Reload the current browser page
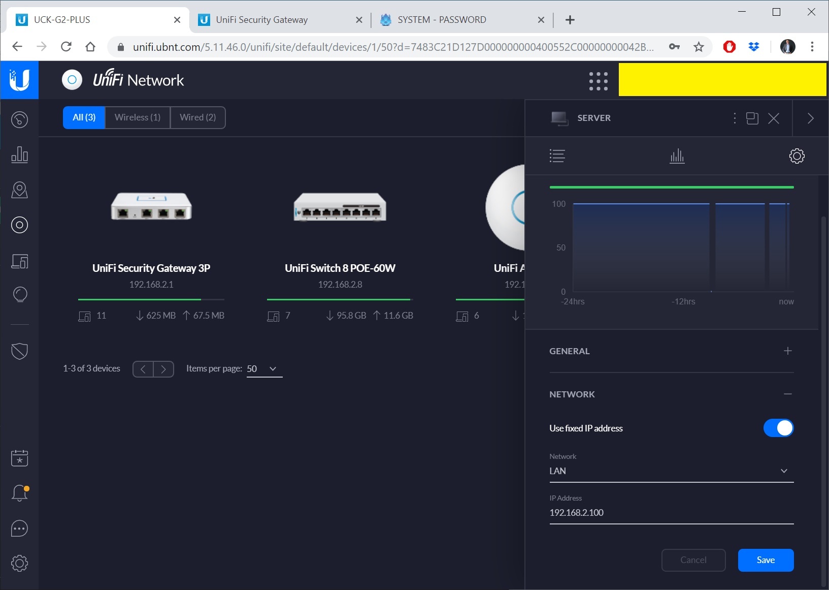Viewport: 829px width, 590px height. (x=66, y=47)
